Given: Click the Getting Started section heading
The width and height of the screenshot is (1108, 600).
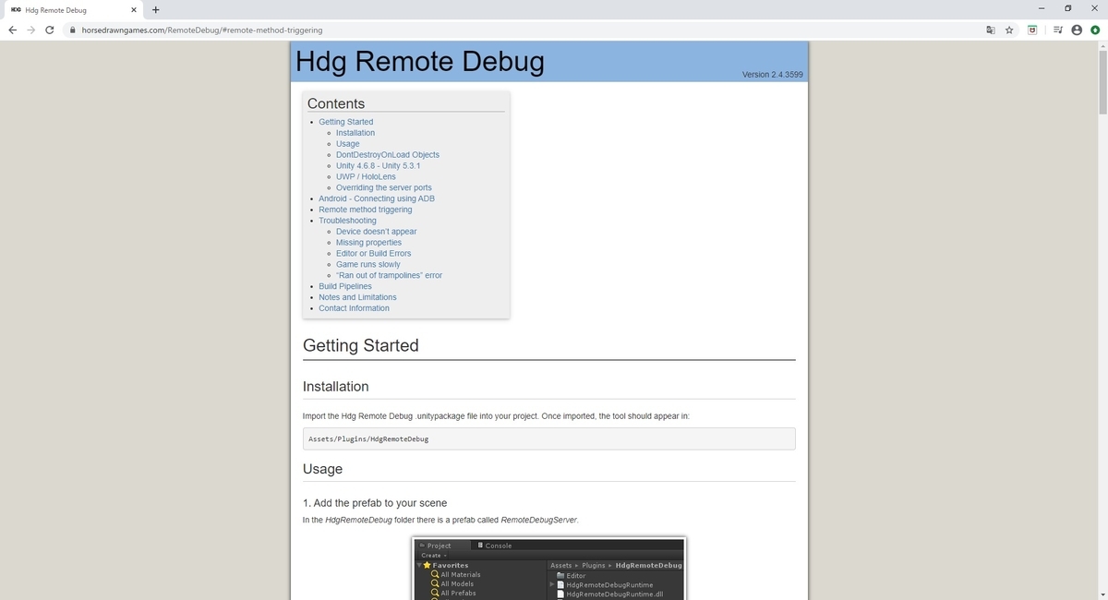Looking at the screenshot, I should [361, 345].
